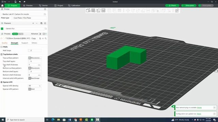Viewport: 218px width, 122px height.
Task: Dismiss the configuration update notification
Action: pos(214,114)
